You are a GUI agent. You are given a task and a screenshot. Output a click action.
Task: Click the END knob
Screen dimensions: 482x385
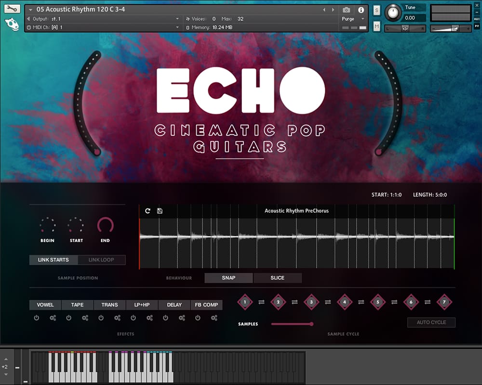[105, 225]
